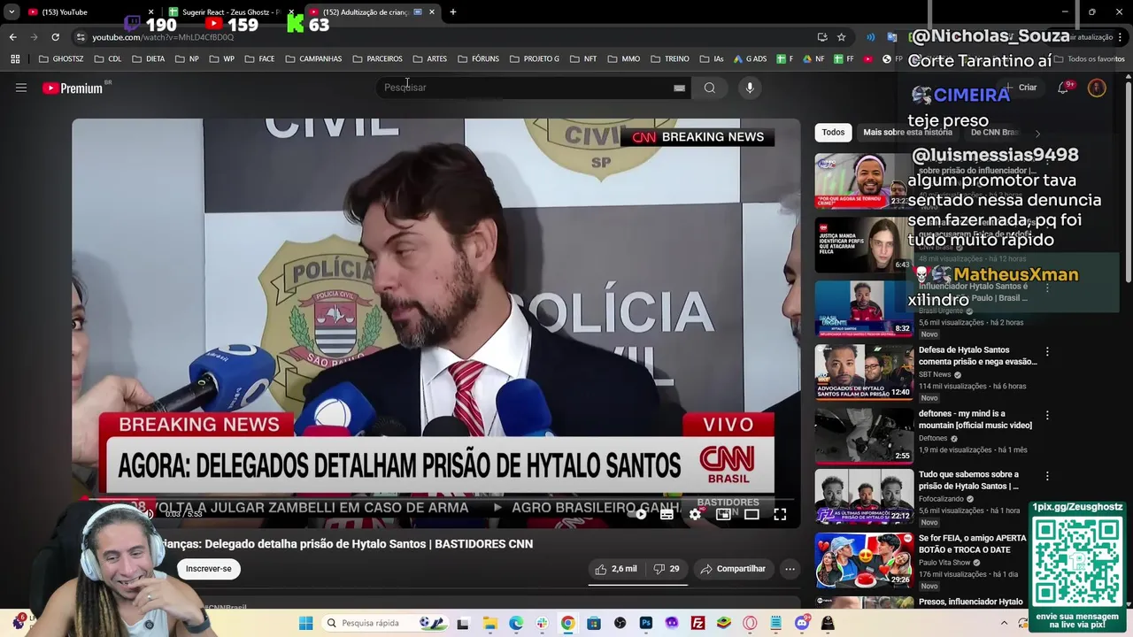Screen dimensions: 1133x637
Task: Open options menu for 'Tudo que sabemos' video
Action: 1047,476
